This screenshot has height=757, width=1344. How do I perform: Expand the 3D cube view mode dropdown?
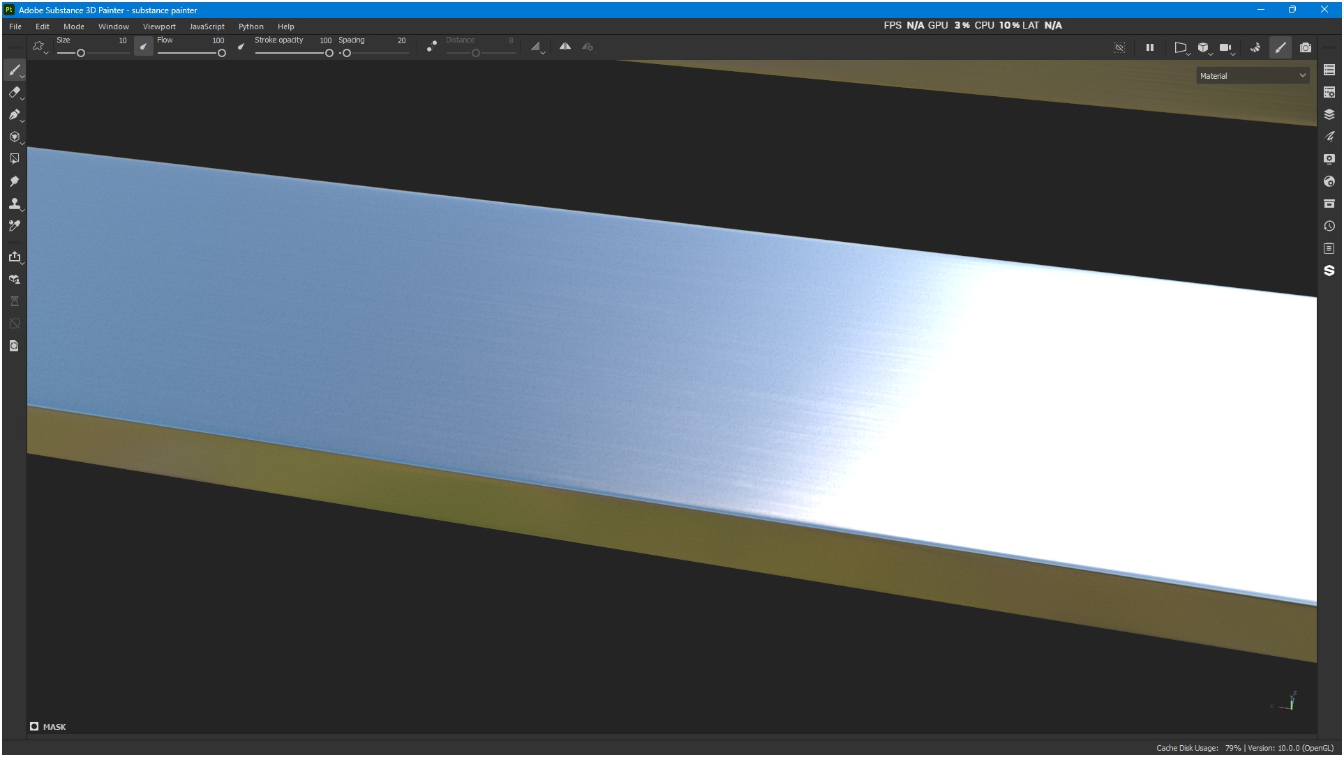(1211, 53)
